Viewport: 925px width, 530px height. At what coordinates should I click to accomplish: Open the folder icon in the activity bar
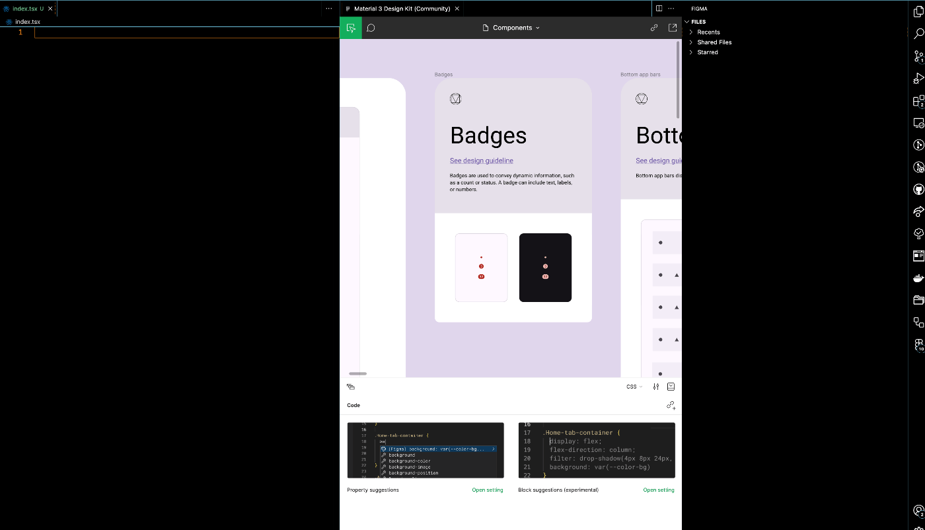[x=918, y=300]
